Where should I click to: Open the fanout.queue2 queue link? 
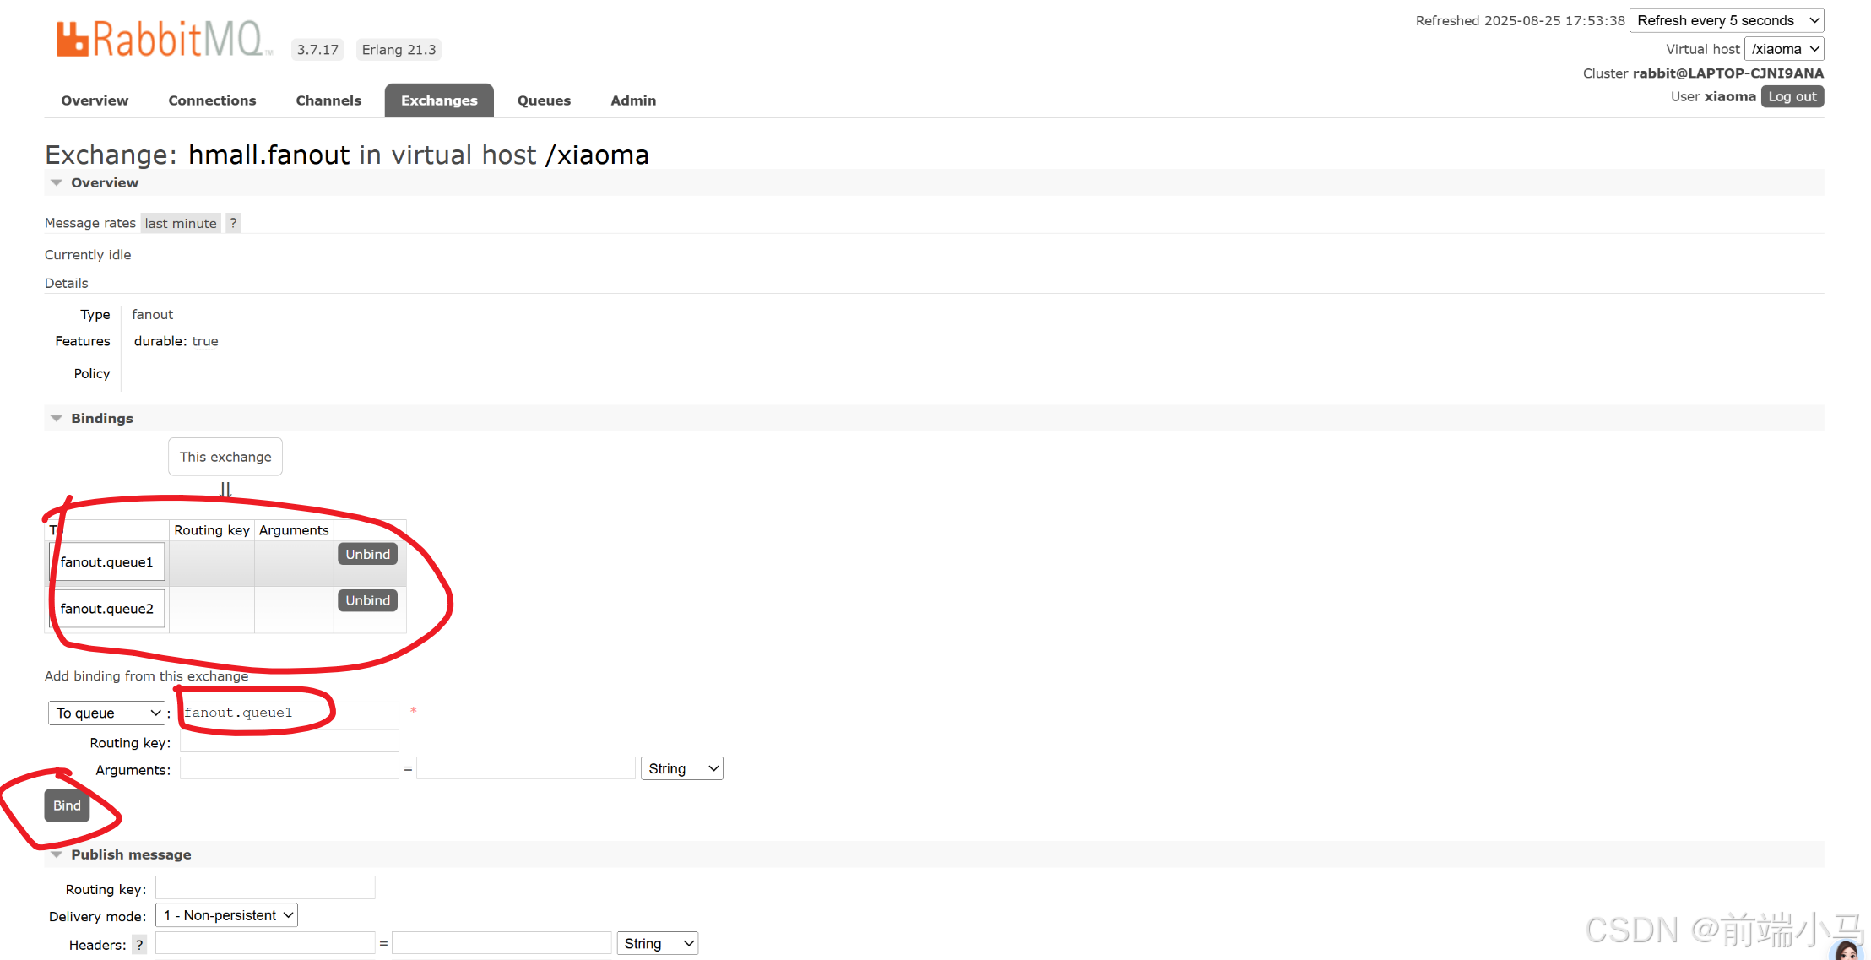click(107, 609)
